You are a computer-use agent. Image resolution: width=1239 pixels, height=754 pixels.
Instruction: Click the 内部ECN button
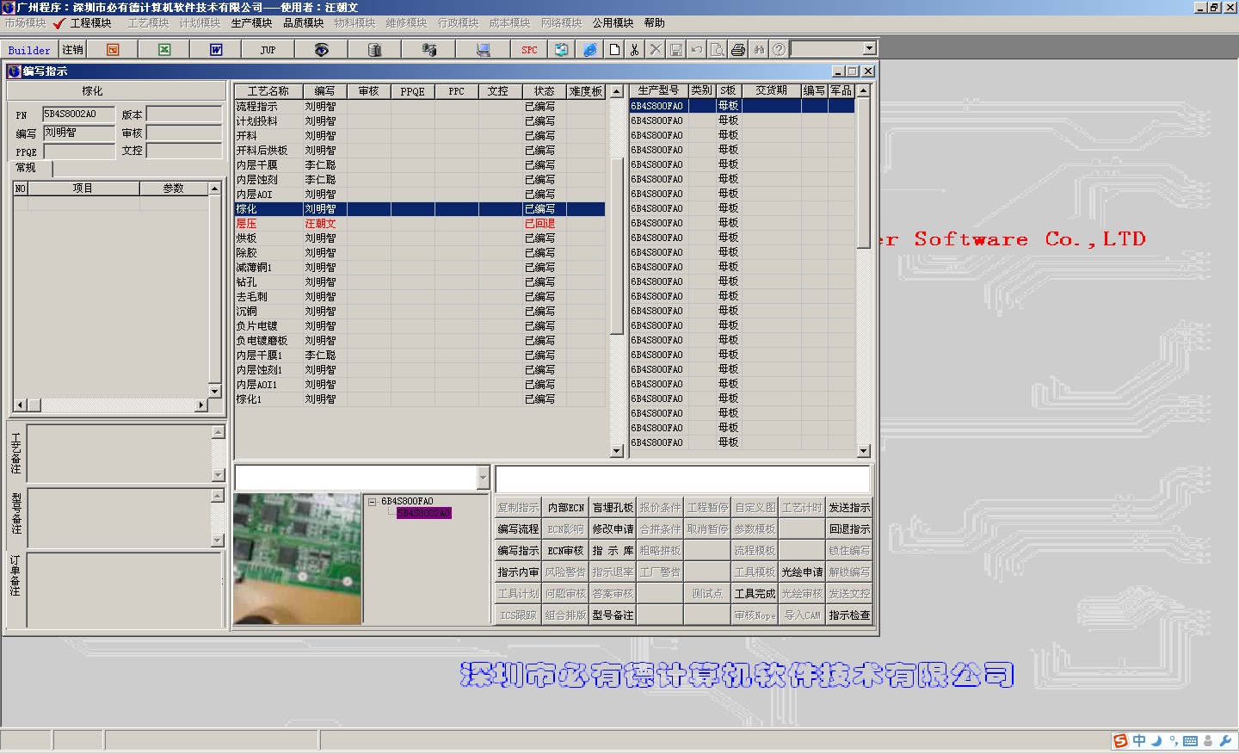(x=565, y=508)
